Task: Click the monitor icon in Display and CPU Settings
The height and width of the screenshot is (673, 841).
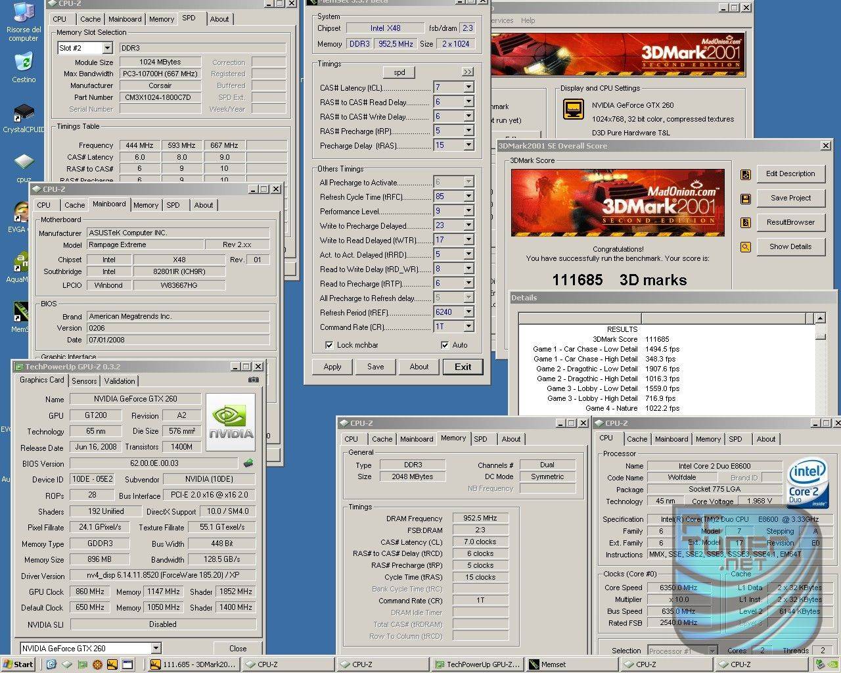Action: 574,109
